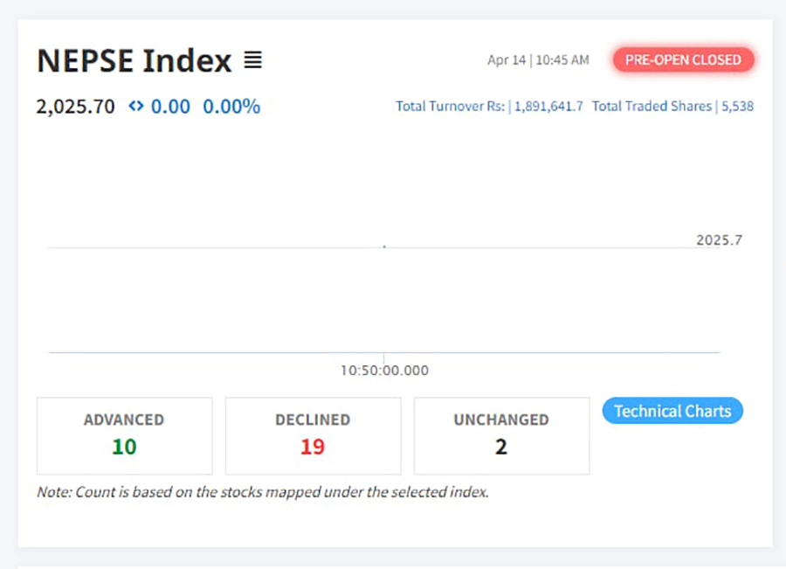
Task: Select the ADVANCED stocks box
Action: (x=124, y=435)
